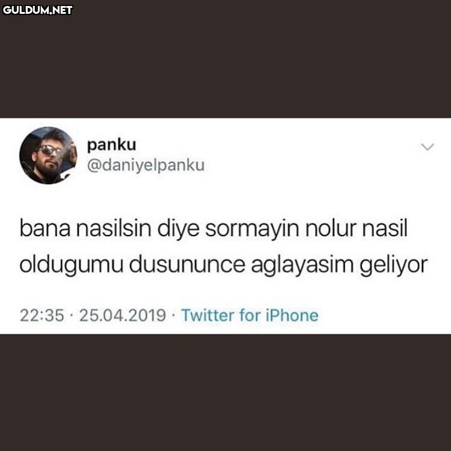Click the dark band below the tweet
This screenshot has width=451, height=451.
(x=226, y=393)
